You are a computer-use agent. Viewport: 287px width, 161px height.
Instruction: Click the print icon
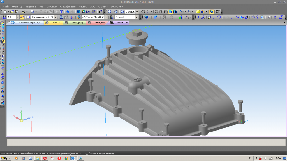[x=24, y=12]
